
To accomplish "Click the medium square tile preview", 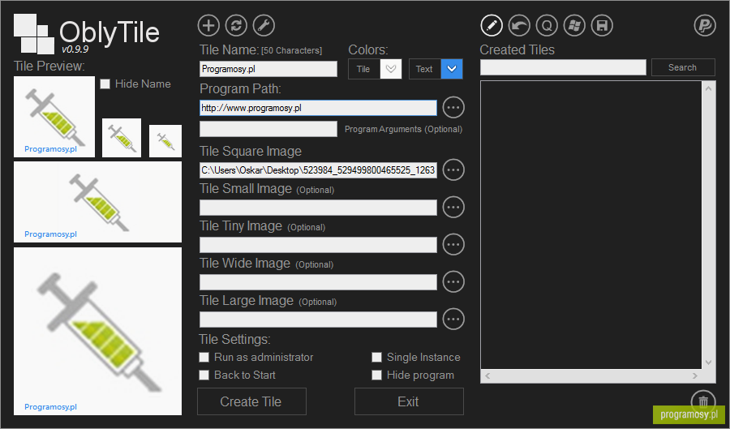I will 54,117.
